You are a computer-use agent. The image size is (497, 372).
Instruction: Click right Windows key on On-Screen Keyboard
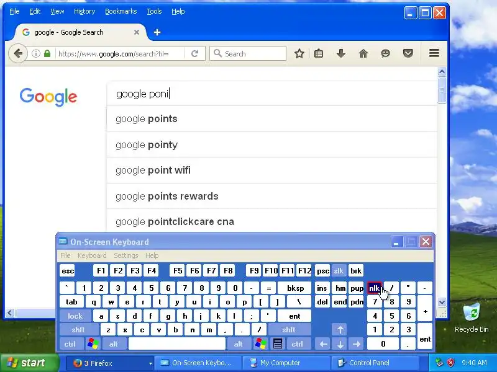260,344
